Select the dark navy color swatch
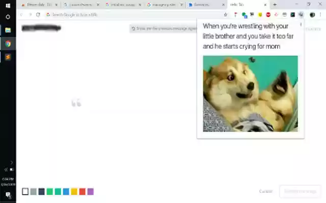 coord(41,191)
